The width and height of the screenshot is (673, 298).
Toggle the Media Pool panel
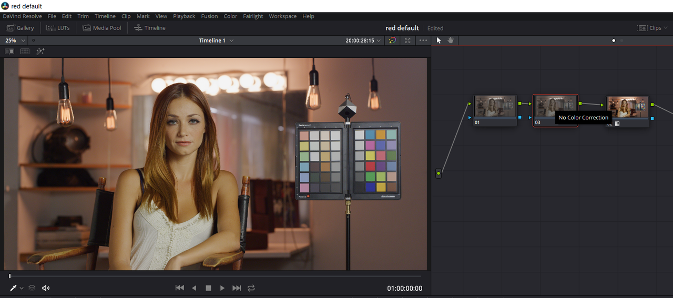102,28
